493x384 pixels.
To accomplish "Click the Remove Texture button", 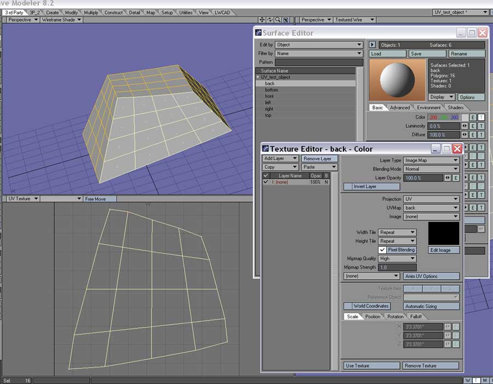I will (x=431, y=366).
